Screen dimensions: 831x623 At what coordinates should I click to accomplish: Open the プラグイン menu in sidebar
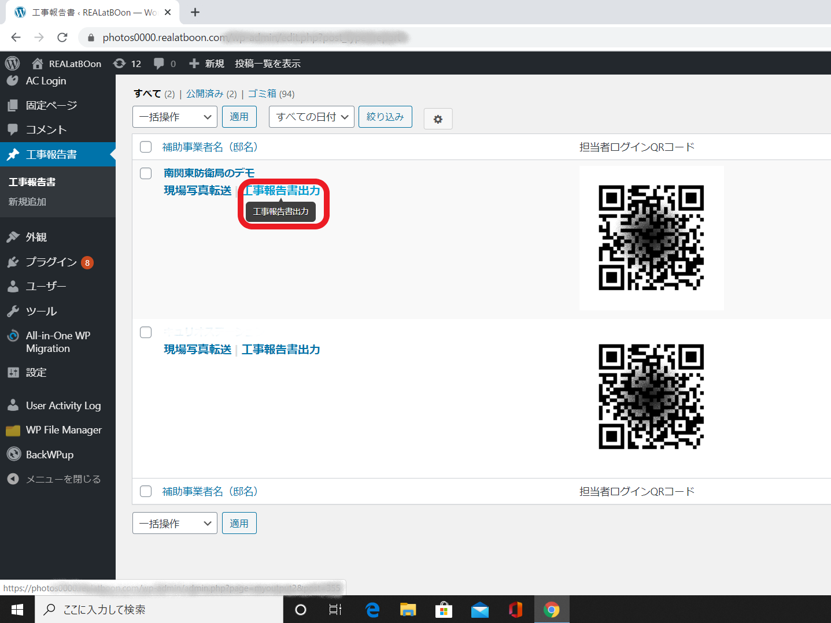coord(51,262)
